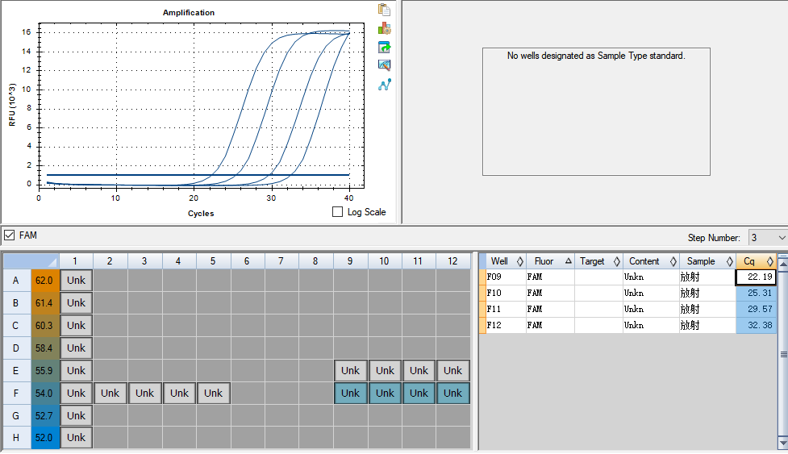The height and width of the screenshot is (454, 788).
Task: Uncheck the FAM fluorophore checkbox
Action: 9,235
